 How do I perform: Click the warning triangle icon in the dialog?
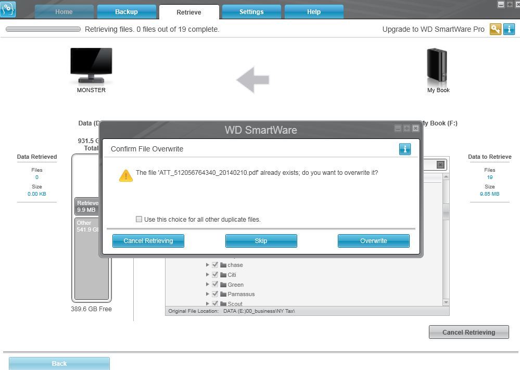pyautogui.click(x=125, y=176)
